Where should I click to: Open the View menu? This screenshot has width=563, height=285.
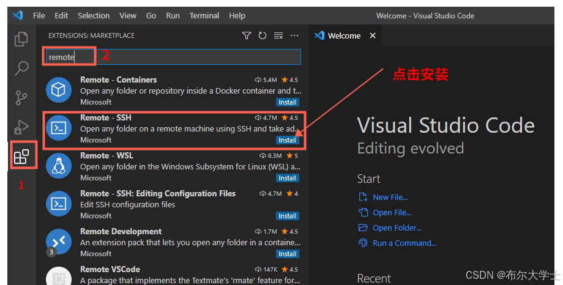tap(128, 16)
